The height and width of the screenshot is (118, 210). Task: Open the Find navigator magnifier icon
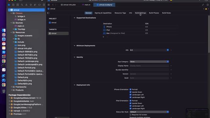click(22, 5)
